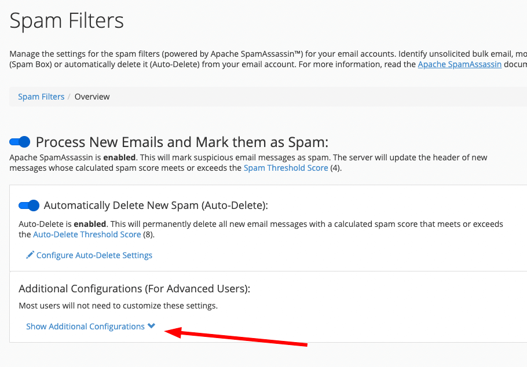Click the Spam Filters breadcrumb in the navigation bar
Screen dimensions: 527x367
(x=41, y=96)
